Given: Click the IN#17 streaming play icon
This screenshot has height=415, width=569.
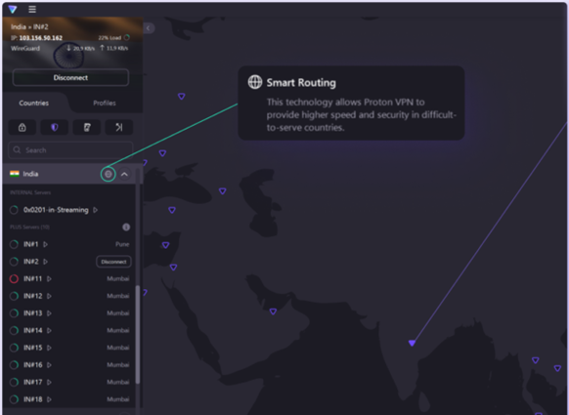Looking at the screenshot, I should [x=49, y=382].
